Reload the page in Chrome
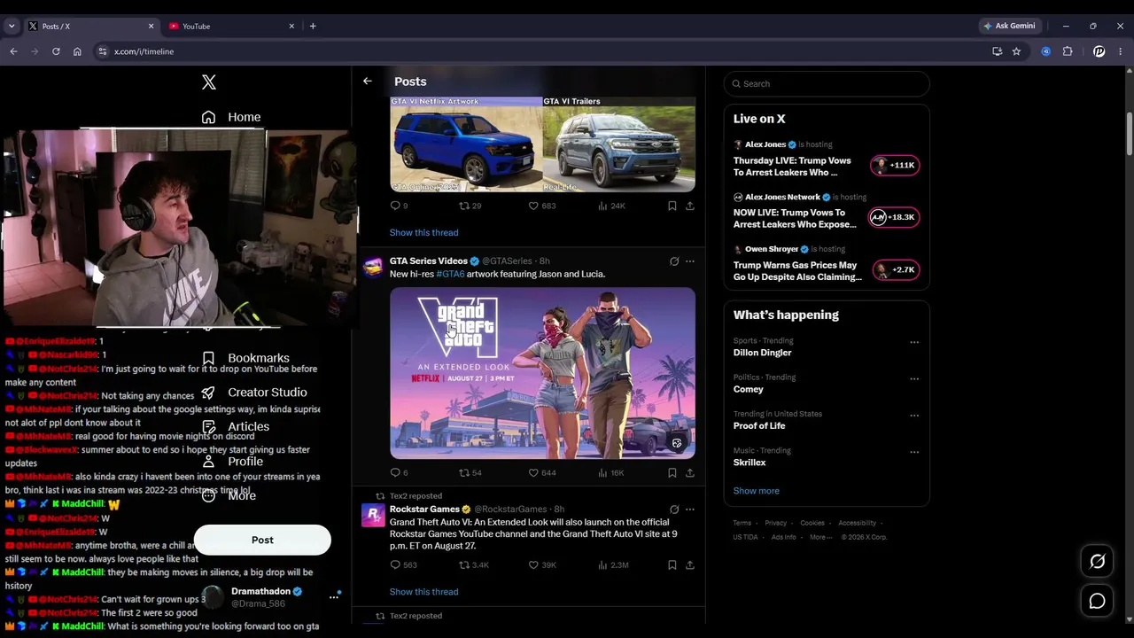Image resolution: width=1134 pixels, height=638 pixels. coord(56,51)
